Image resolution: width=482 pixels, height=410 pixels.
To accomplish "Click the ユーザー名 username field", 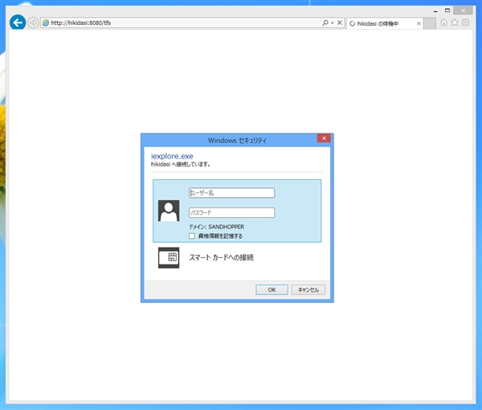I will (x=232, y=193).
